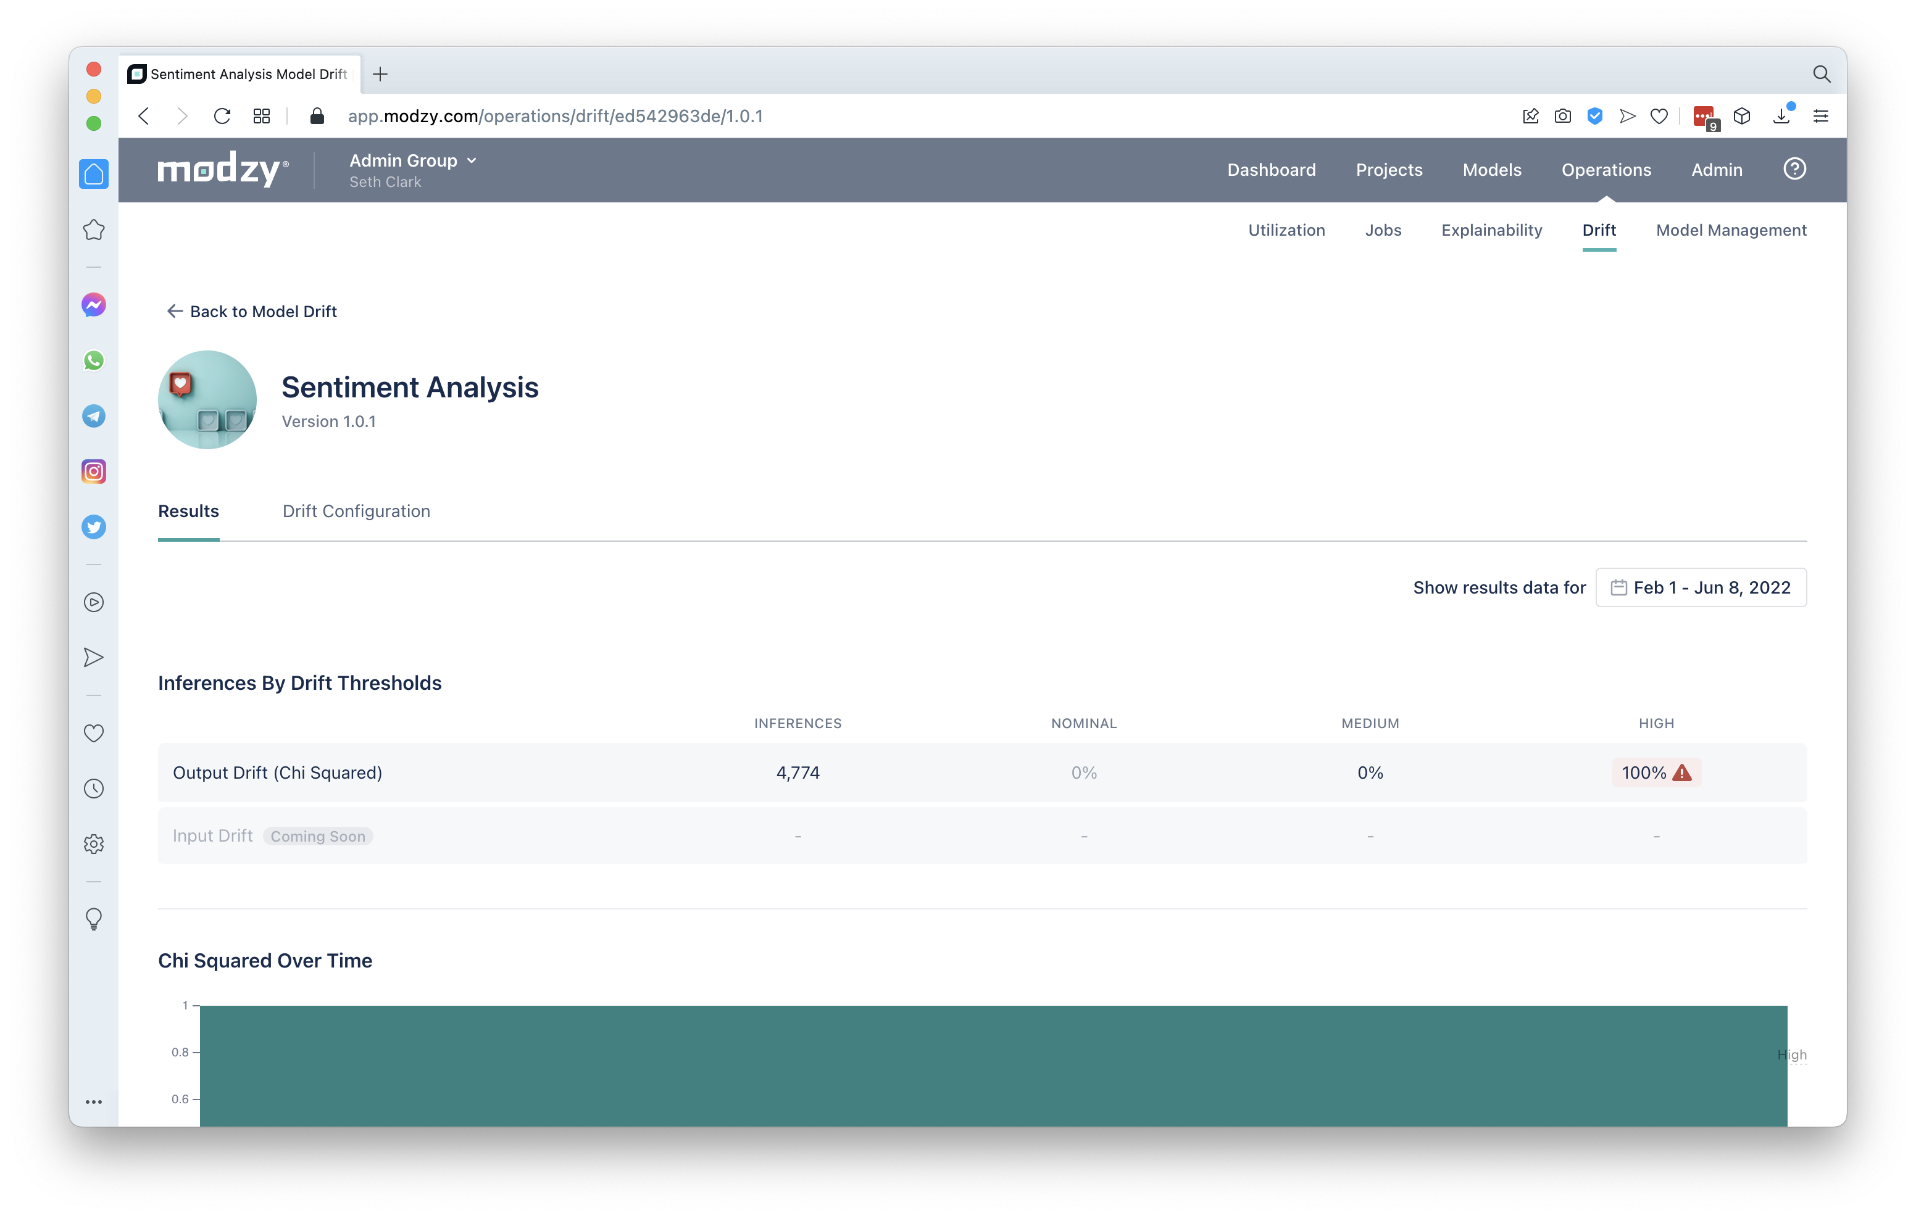Screen dimensions: 1916x1218
Task: Open Instagram sidebar icon
Action: [x=94, y=472]
